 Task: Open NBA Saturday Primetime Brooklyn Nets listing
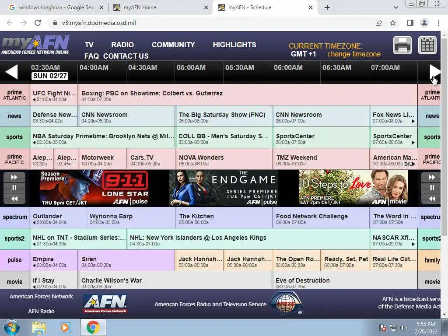[102, 138]
